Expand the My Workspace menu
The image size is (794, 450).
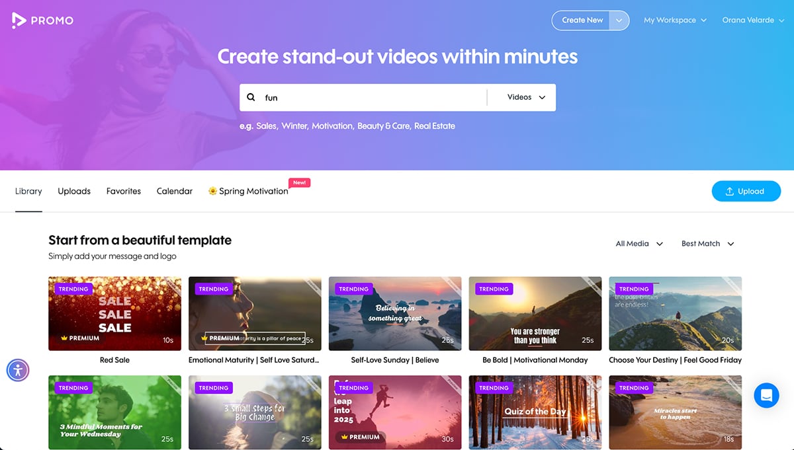[x=674, y=20]
